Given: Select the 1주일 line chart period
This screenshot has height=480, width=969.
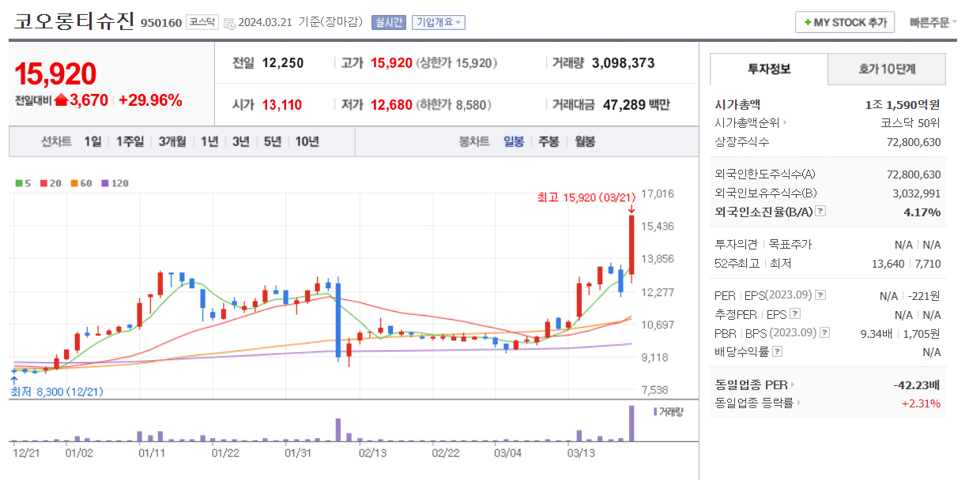Looking at the screenshot, I should point(130,141).
